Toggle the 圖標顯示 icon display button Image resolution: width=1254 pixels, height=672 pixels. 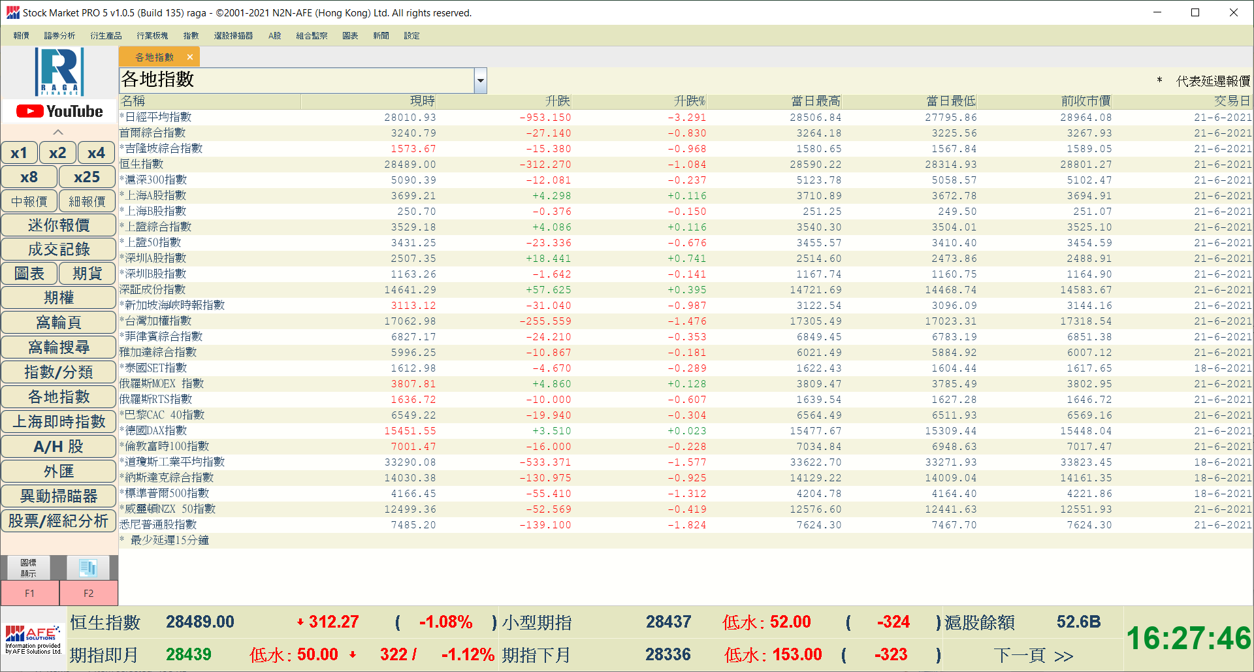tap(29, 568)
